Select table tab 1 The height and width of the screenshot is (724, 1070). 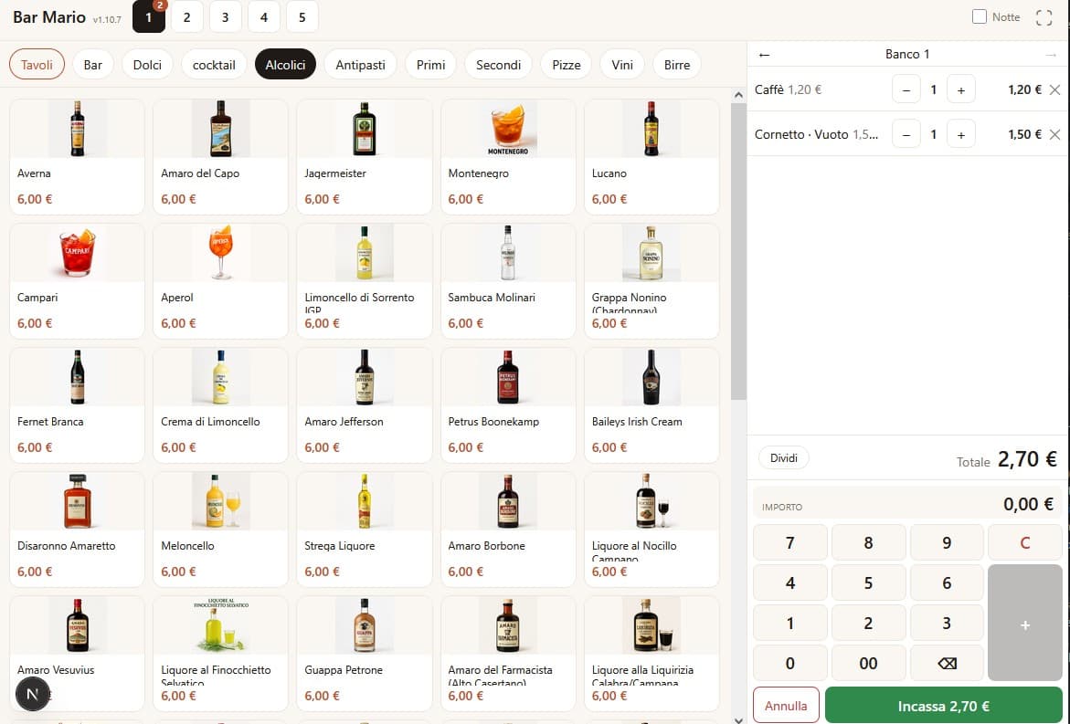coord(149,17)
